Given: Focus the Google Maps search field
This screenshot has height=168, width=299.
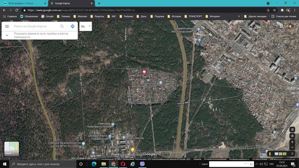Looking at the screenshot, I should (x=36, y=26).
